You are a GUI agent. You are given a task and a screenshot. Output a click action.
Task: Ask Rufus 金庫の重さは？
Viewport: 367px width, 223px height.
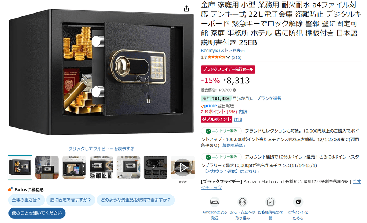[26, 200]
